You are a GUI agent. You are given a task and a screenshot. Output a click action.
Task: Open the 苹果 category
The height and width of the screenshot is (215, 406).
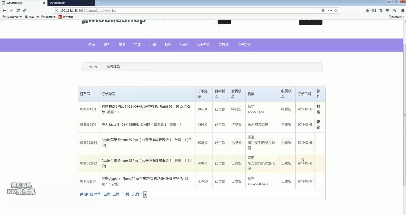pyautogui.click(x=122, y=45)
